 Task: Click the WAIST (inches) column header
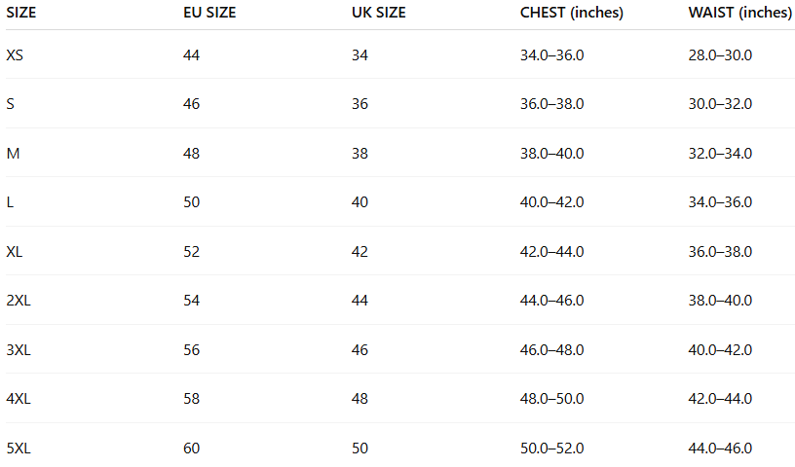click(739, 13)
